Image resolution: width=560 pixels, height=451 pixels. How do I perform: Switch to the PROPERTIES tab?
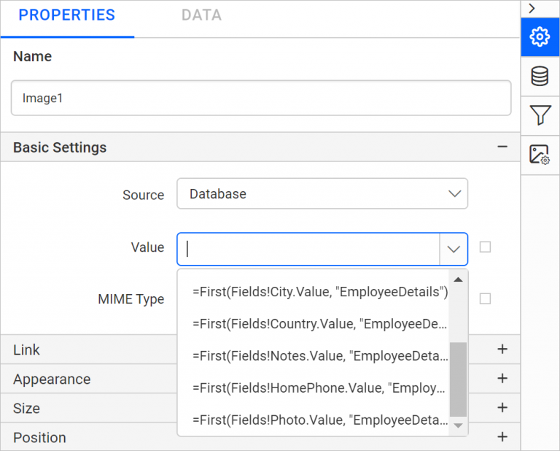(x=67, y=15)
